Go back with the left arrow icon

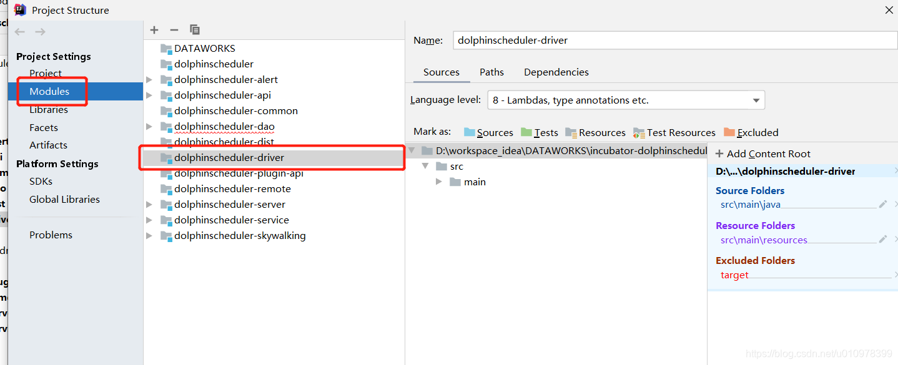[x=20, y=32]
